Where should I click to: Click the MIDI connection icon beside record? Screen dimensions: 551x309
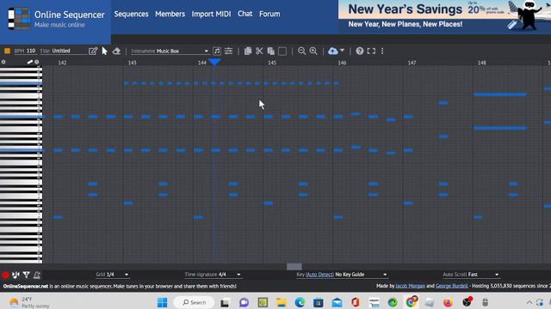[x=15, y=275]
